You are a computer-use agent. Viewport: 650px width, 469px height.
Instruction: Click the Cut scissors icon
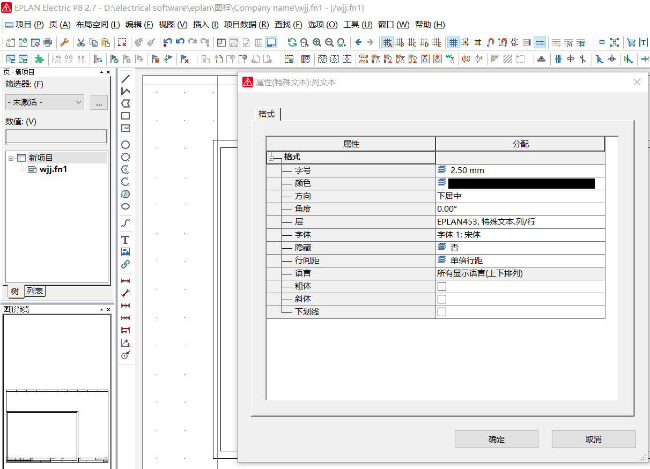tap(80, 42)
